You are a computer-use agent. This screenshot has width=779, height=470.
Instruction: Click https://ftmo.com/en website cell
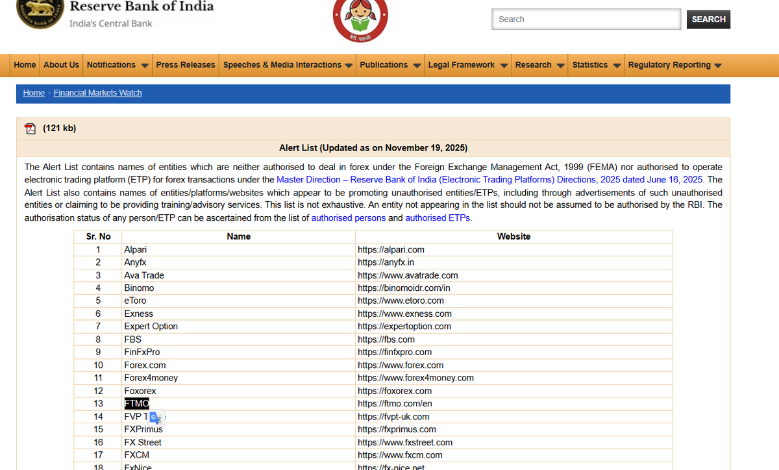pos(513,404)
